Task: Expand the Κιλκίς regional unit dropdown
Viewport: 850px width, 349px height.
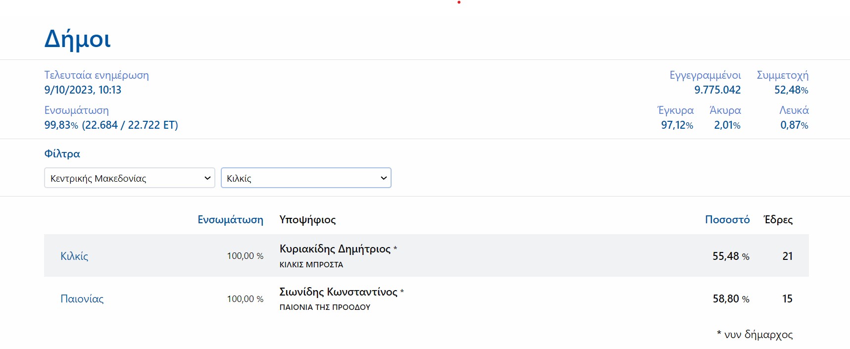Action: click(305, 178)
